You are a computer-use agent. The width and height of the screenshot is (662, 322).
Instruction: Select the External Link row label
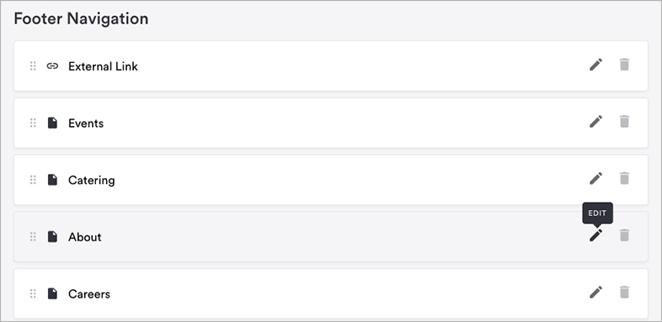[103, 66]
